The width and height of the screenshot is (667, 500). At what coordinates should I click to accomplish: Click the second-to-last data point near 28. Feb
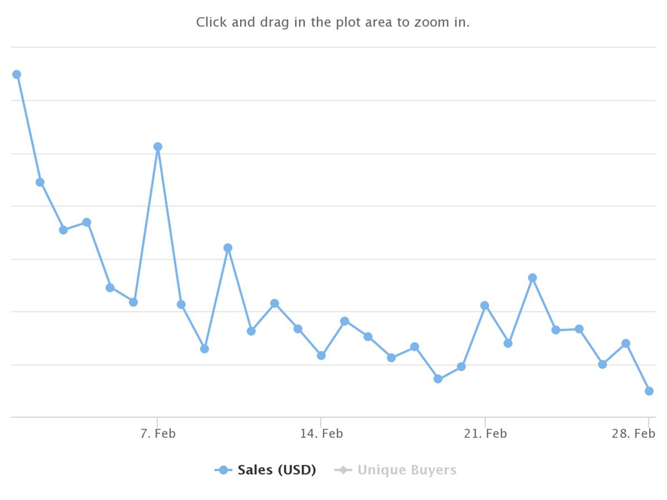click(x=626, y=343)
